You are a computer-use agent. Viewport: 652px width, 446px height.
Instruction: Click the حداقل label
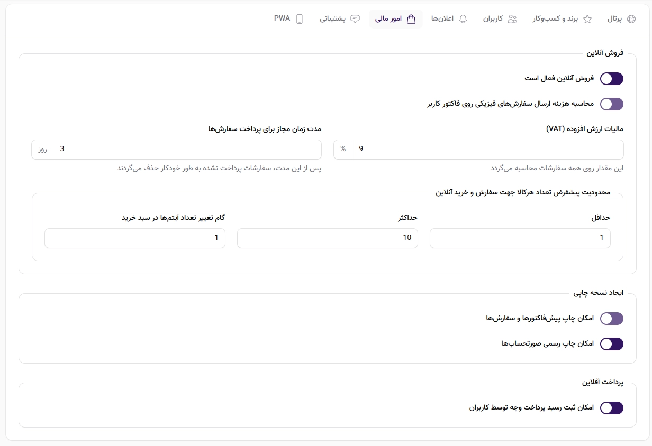coord(601,218)
